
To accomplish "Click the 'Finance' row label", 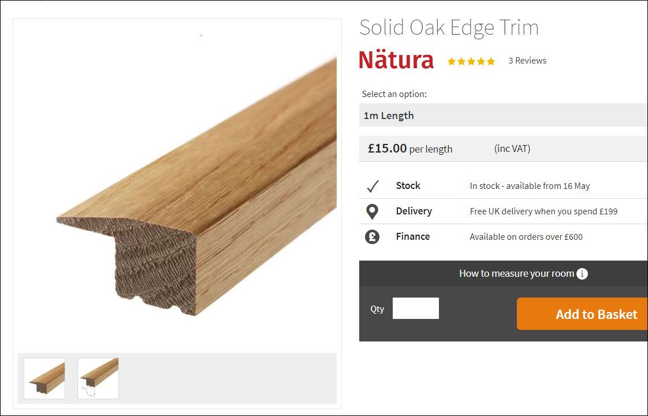I will point(412,236).
